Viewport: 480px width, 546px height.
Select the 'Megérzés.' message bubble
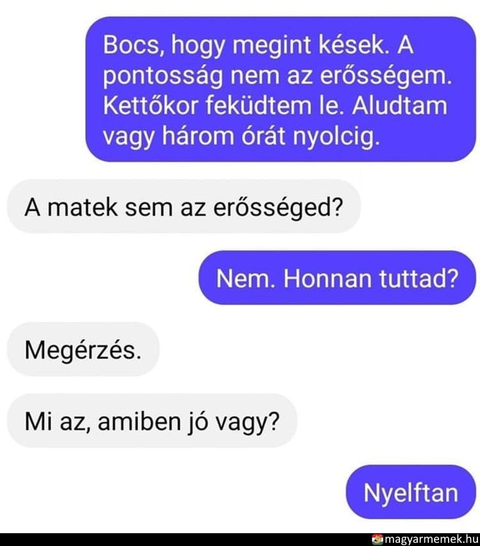pos(83,349)
